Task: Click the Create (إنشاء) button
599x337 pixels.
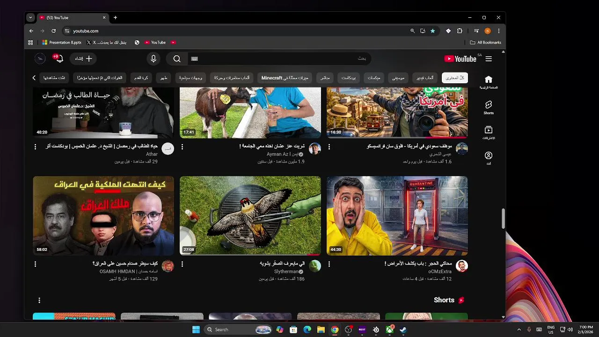Action: click(x=84, y=59)
